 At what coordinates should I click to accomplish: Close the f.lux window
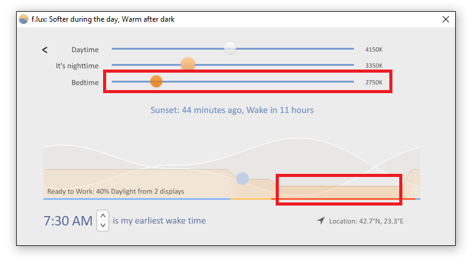(445, 19)
